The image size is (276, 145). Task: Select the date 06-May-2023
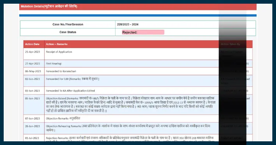33,71
